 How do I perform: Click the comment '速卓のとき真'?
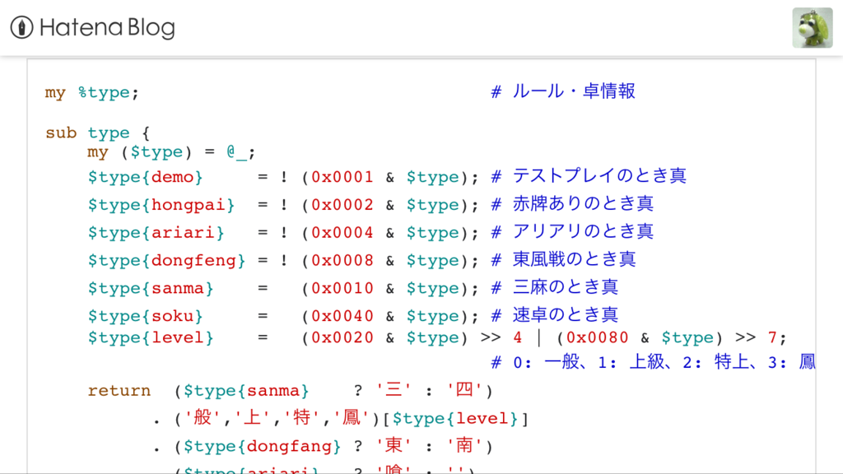[x=565, y=315]
